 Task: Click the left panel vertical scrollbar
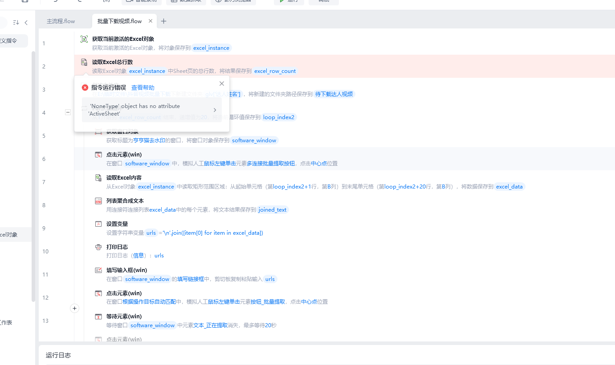click(x=33, y=177)
